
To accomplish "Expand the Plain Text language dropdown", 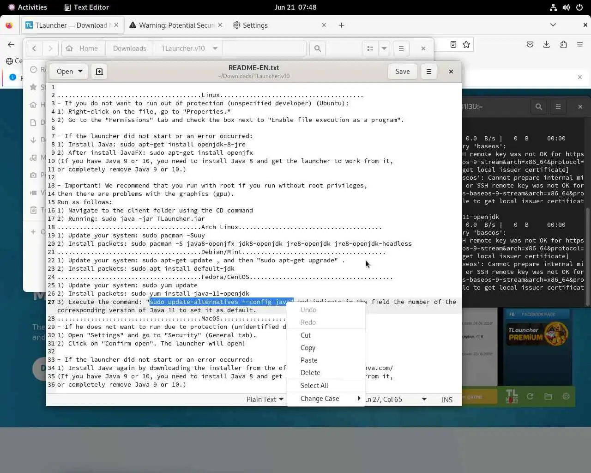I will tap(265, 400).
